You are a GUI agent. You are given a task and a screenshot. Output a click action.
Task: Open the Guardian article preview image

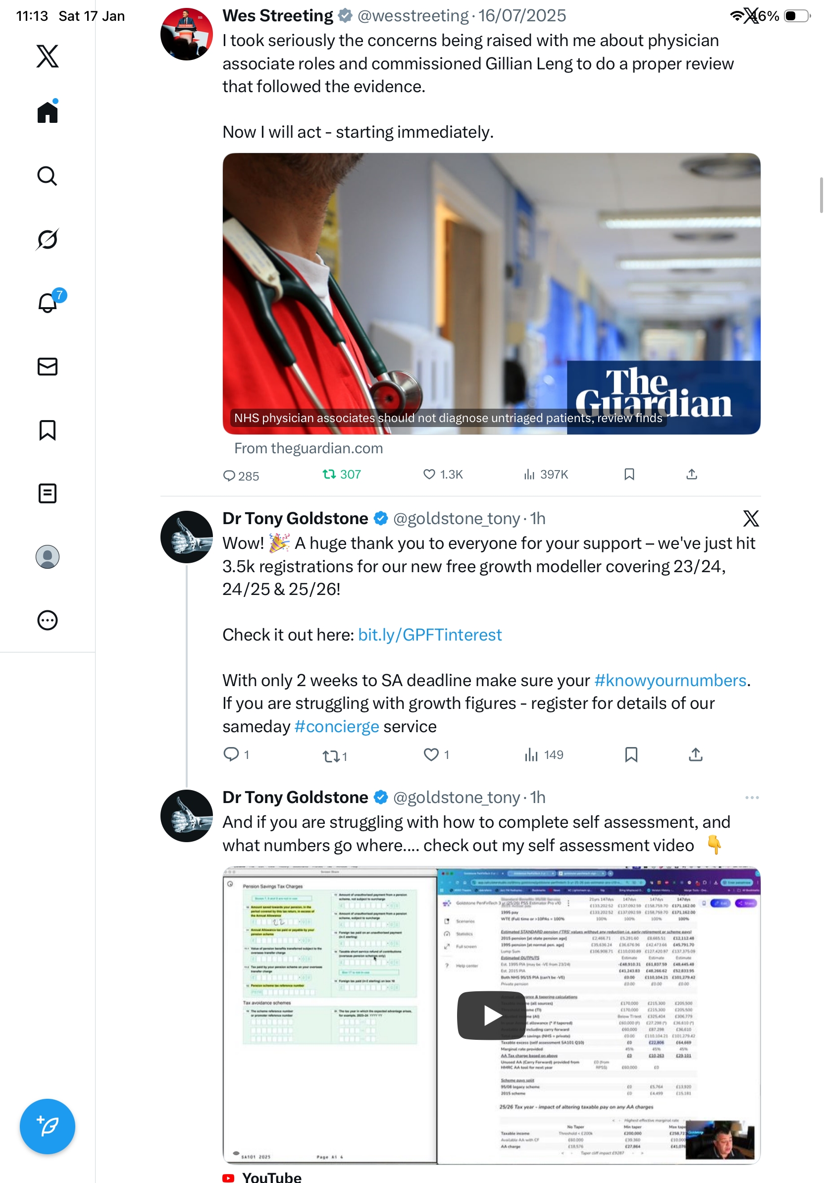pyautogui.click(x=491, y=293)
